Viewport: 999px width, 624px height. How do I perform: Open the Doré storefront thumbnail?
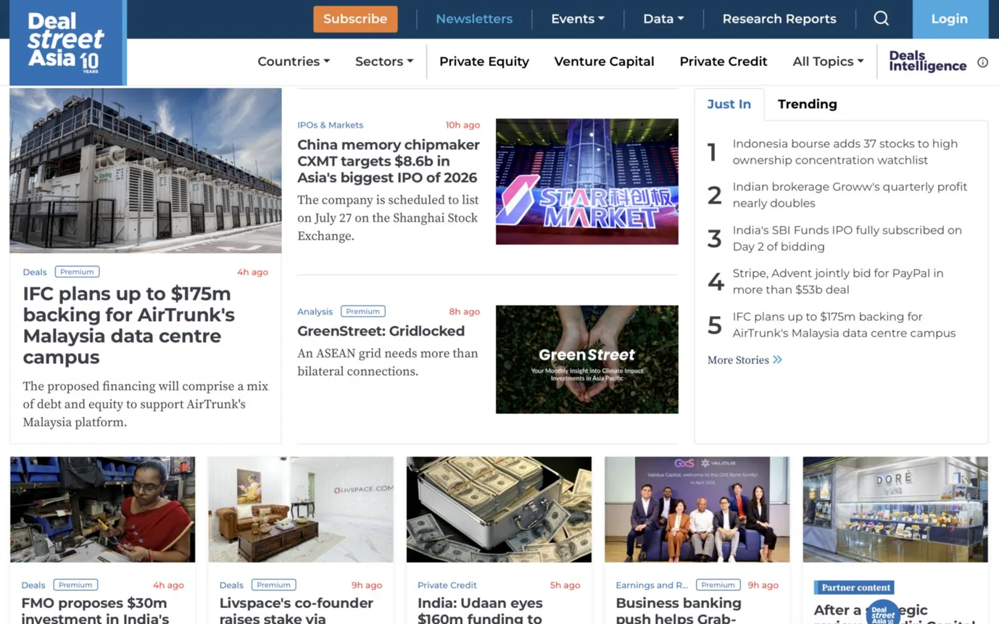[x=895, y=509]
